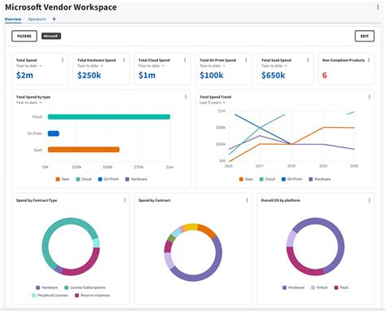The height and width of the screenshot is (311, 386).
Task: Toggle Hardware legend in Spend by Contract Type chart
Action: click(x=46, y=287)
